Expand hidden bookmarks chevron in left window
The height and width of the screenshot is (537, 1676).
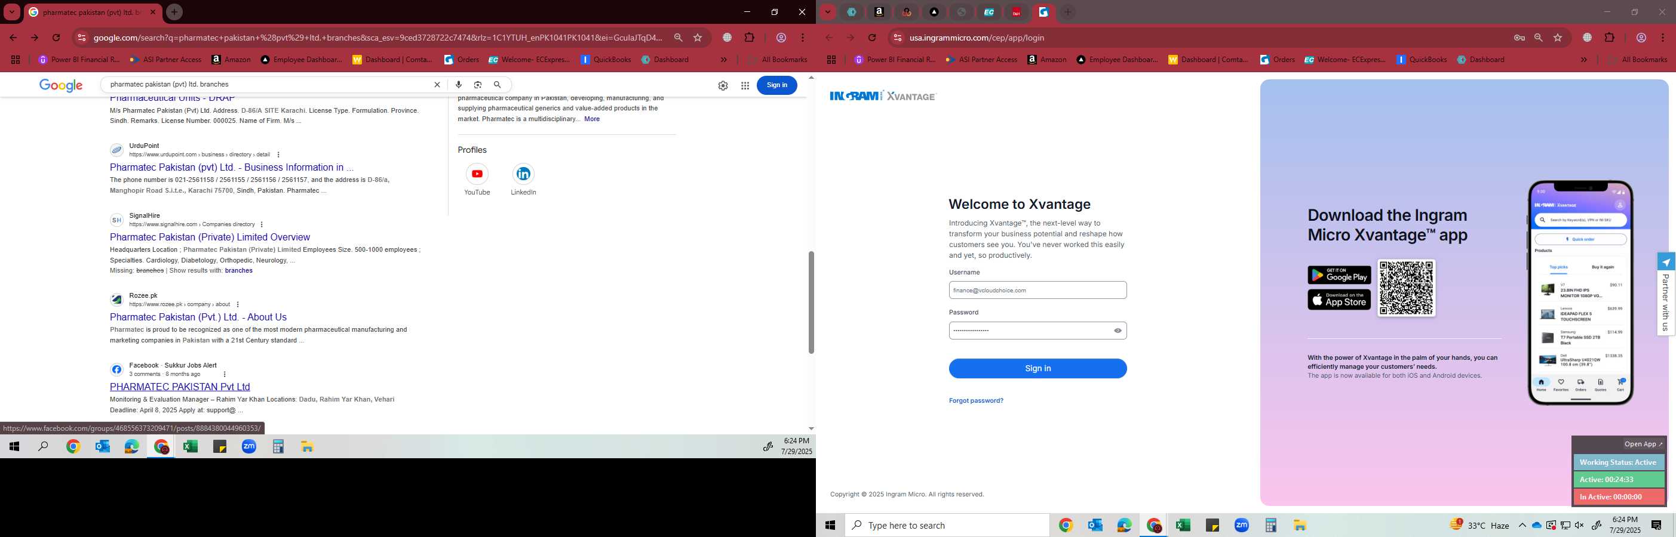(x=723, y=59)
